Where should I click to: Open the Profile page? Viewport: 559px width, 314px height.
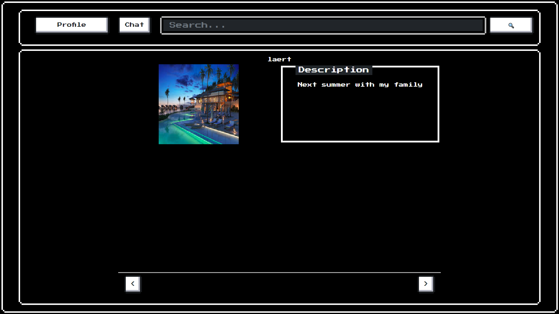[72, 25]
